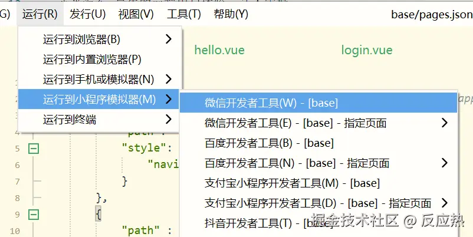This screenshot has width=473, height=237.
Task: Open the 工具(T) menu
Action: click(x=183, y=14)
